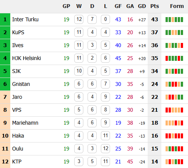Screen dimensions: 188x168
Task: Sort standings by the GD header
Action: pos(142,6)
